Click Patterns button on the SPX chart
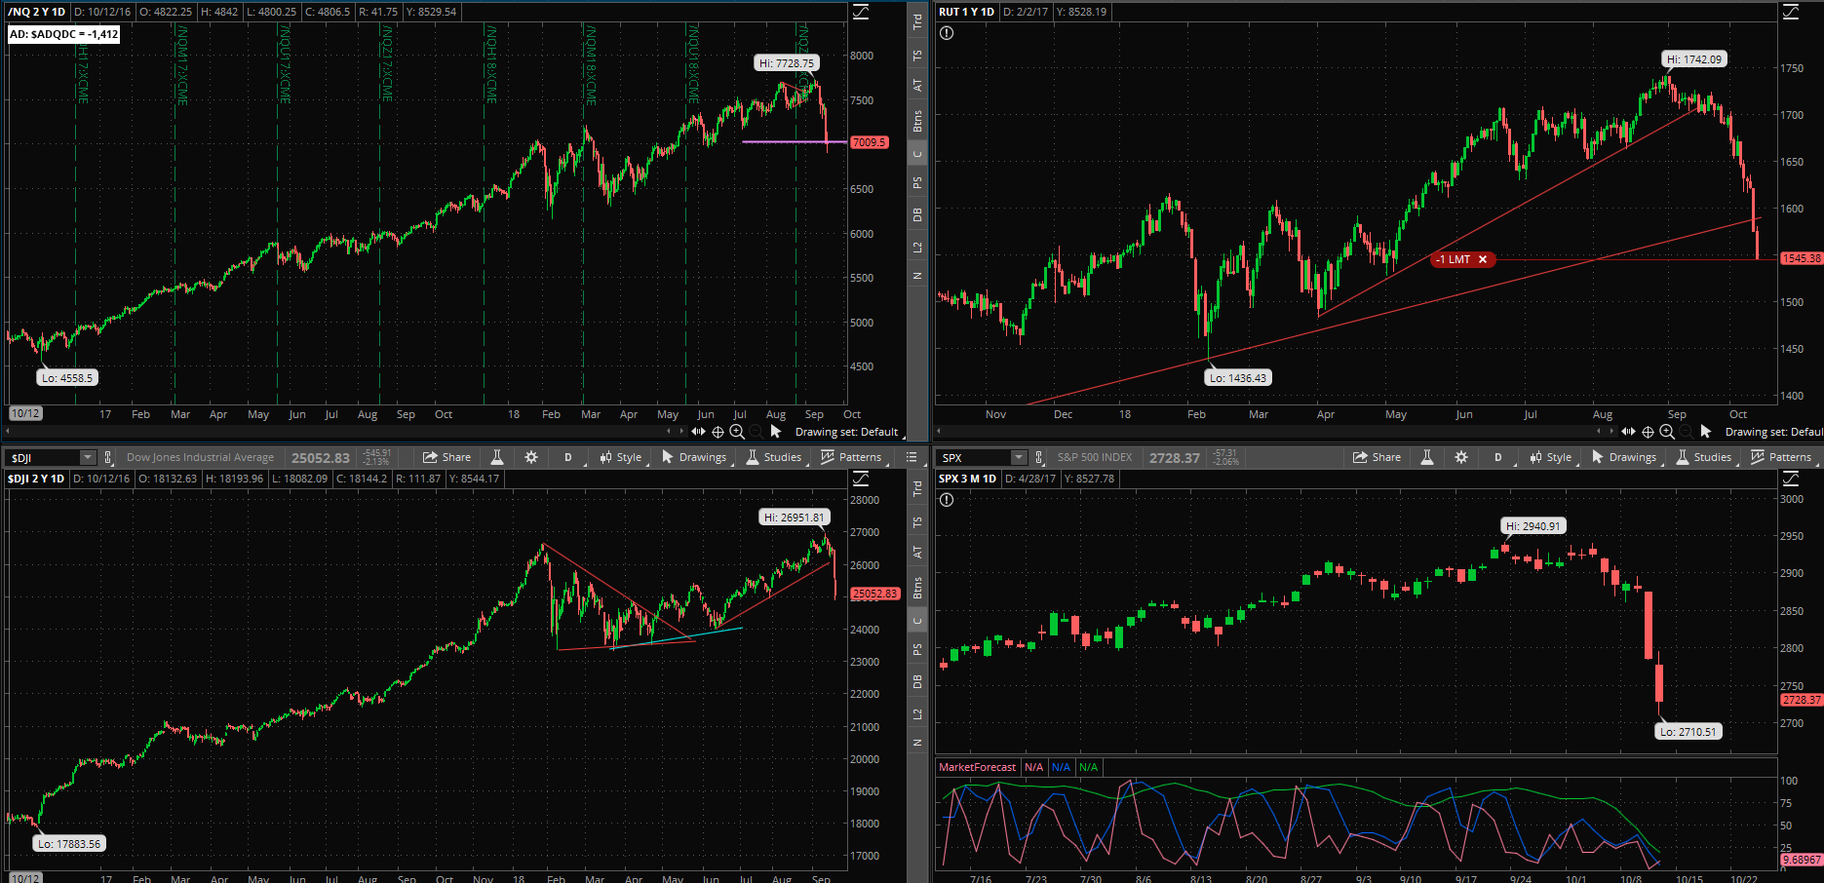The height and width of the screenshot is (883, 1824). coord(1782,457)
